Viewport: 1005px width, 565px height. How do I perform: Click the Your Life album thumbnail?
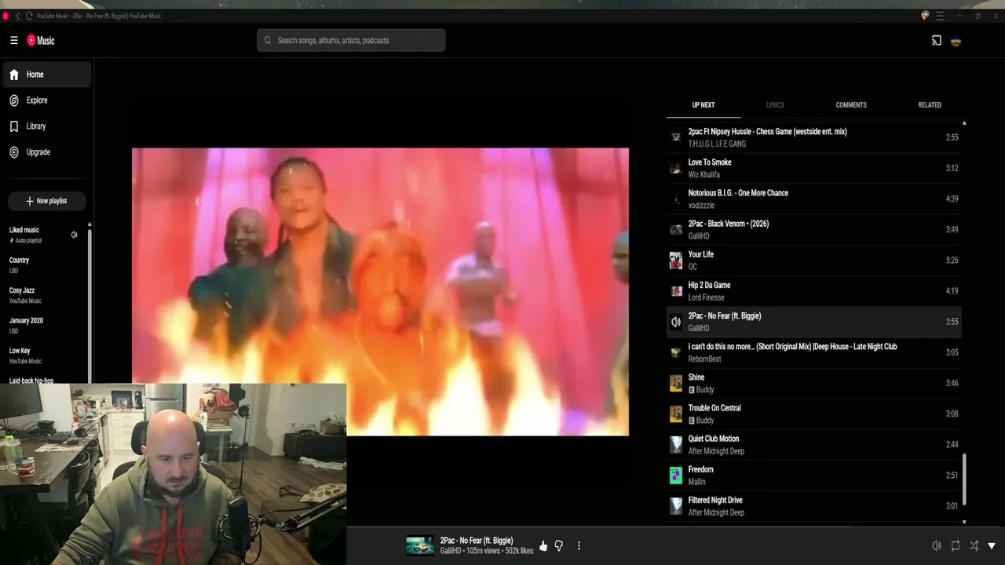click(676, 261)
